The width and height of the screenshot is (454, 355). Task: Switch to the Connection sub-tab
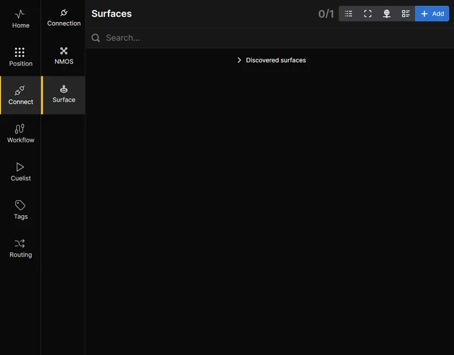(x=63, y=17)
